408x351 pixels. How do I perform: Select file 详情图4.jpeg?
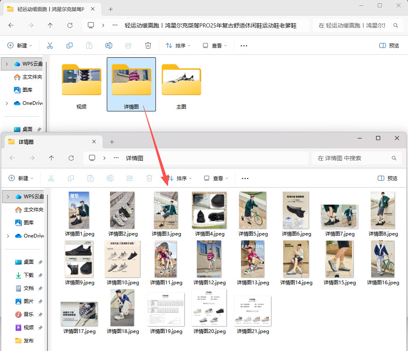pos(210,214)
